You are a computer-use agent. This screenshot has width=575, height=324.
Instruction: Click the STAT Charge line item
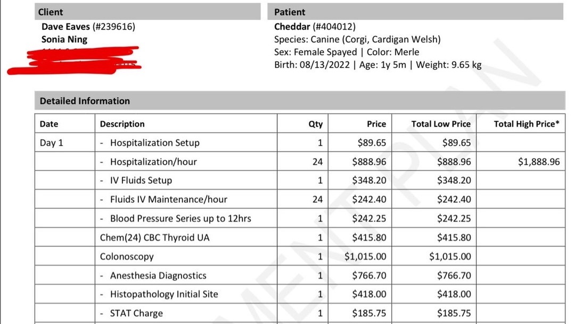(136, 313)
